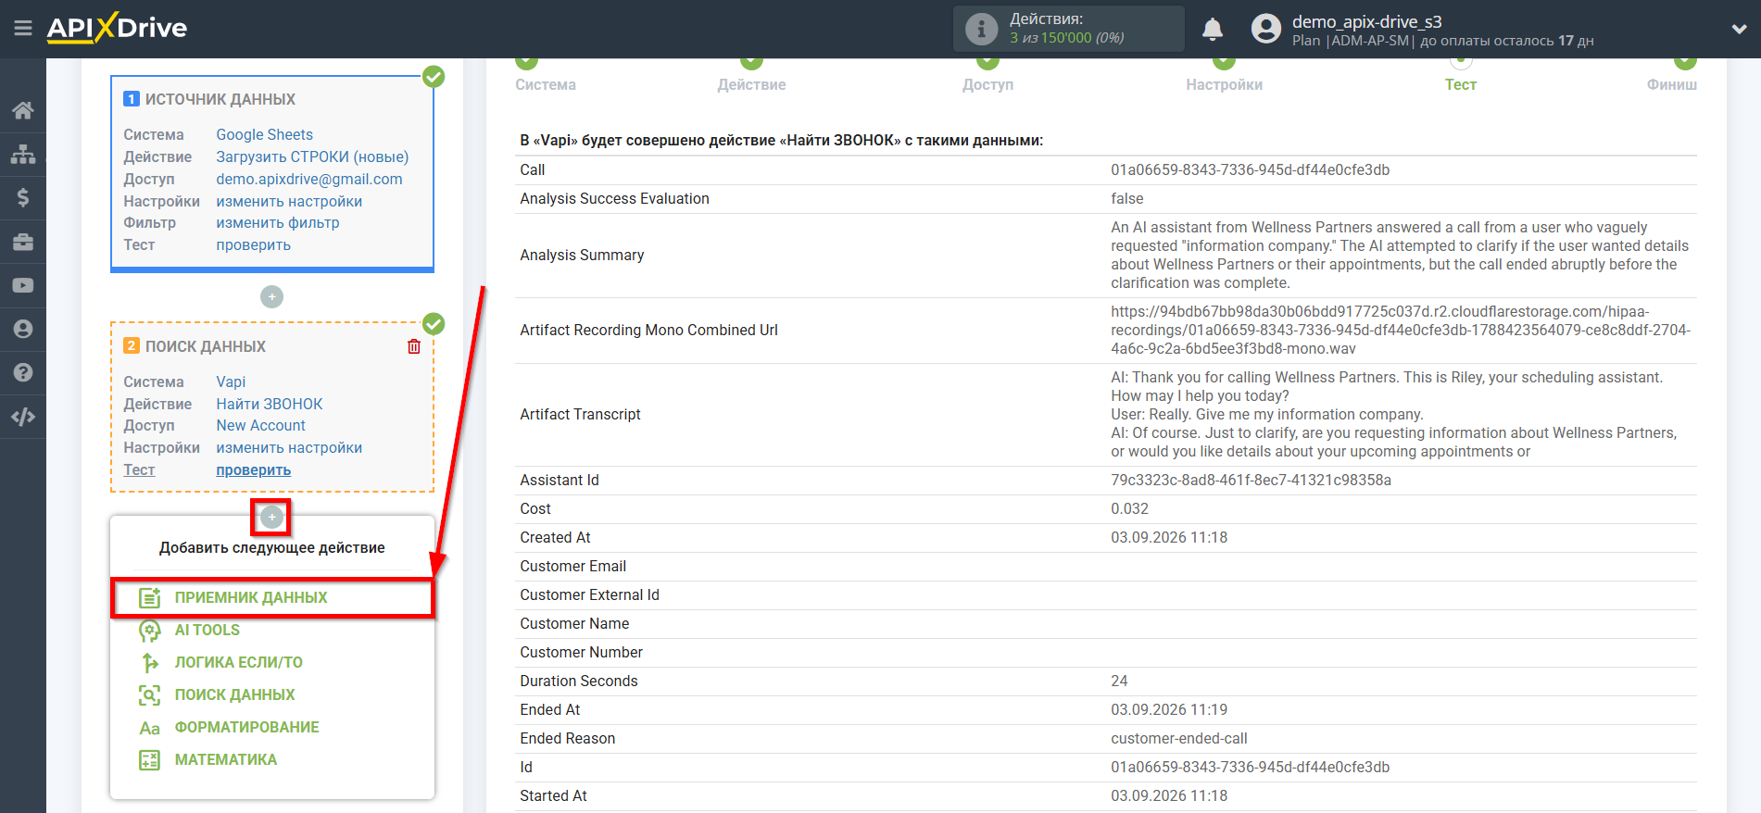Go to Доступ step
The image size is (1761, 813).
click(x=987, y=84)
